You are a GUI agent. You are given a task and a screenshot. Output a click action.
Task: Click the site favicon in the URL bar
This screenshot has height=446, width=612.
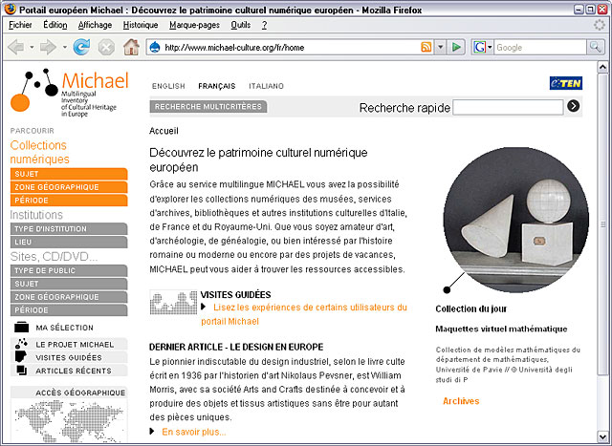click(x=155, y=48)
